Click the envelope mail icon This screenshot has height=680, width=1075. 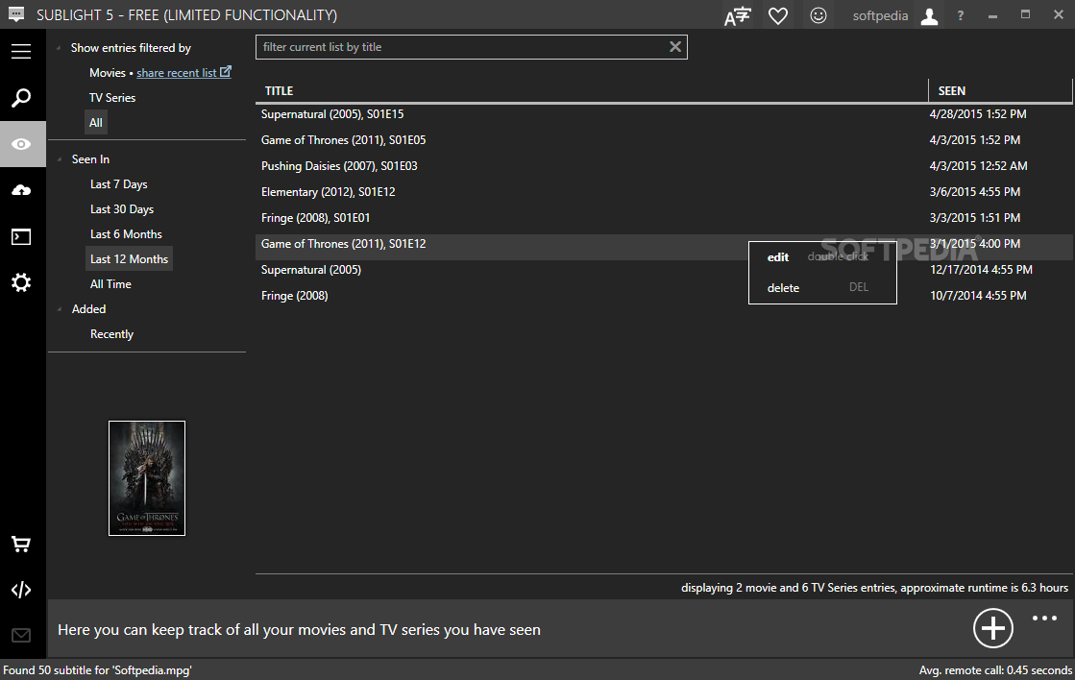click(21, 636)
